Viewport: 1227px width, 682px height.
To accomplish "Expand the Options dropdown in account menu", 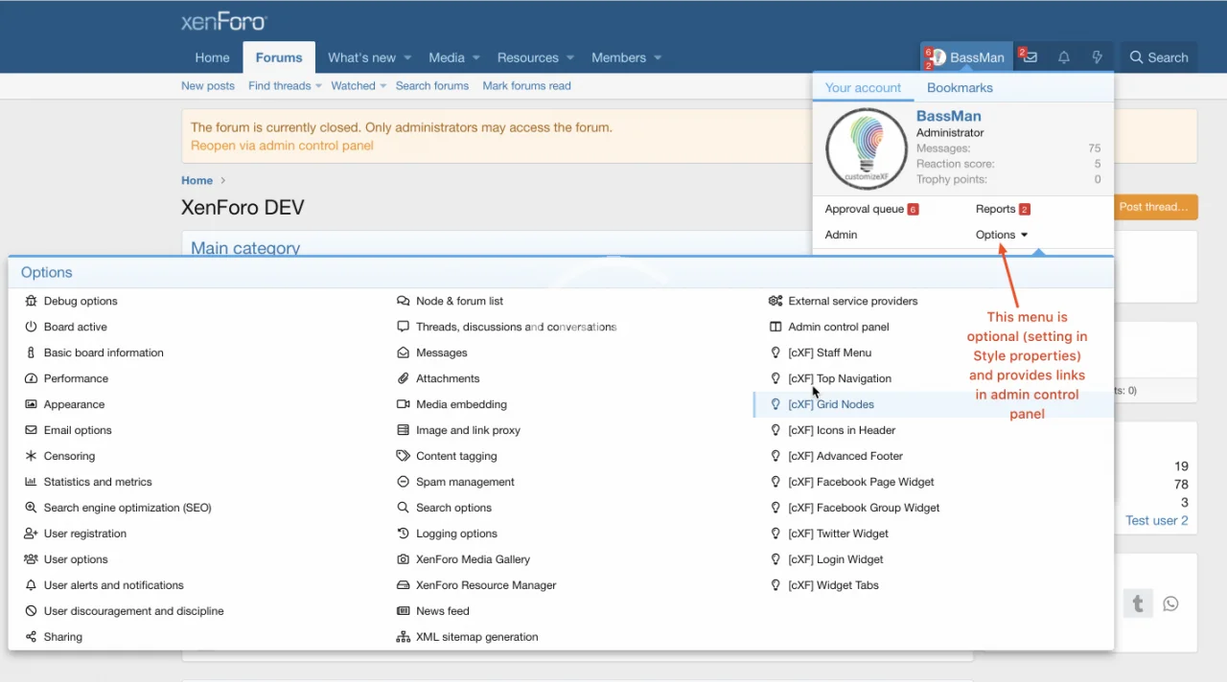I will (x=1002, y=235).
